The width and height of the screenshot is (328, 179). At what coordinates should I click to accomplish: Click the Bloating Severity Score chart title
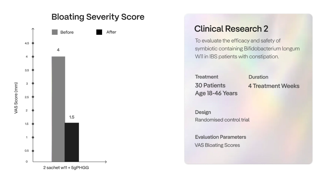coord(98,17)
